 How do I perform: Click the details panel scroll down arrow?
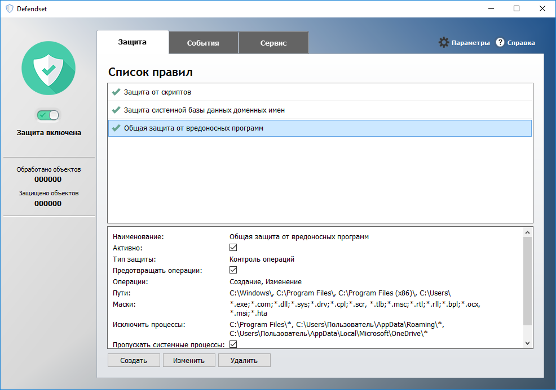[527, 343]
